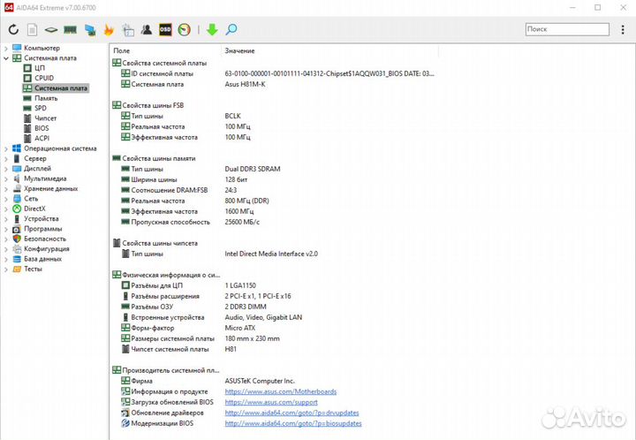Select the База данных tree item
This screenshot has width=636, height=440.
point(42,259)
